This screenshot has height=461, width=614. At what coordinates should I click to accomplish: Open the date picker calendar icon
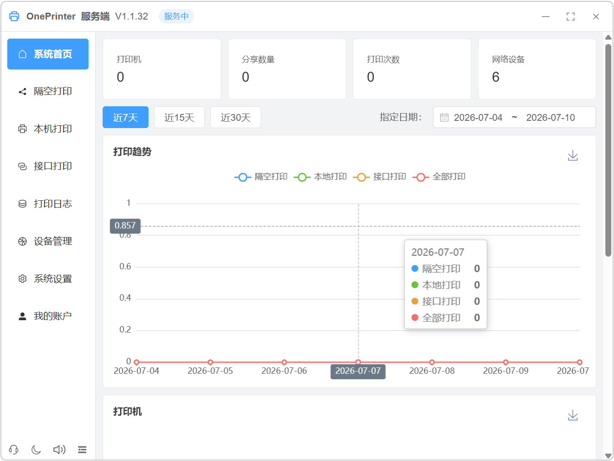444,118
